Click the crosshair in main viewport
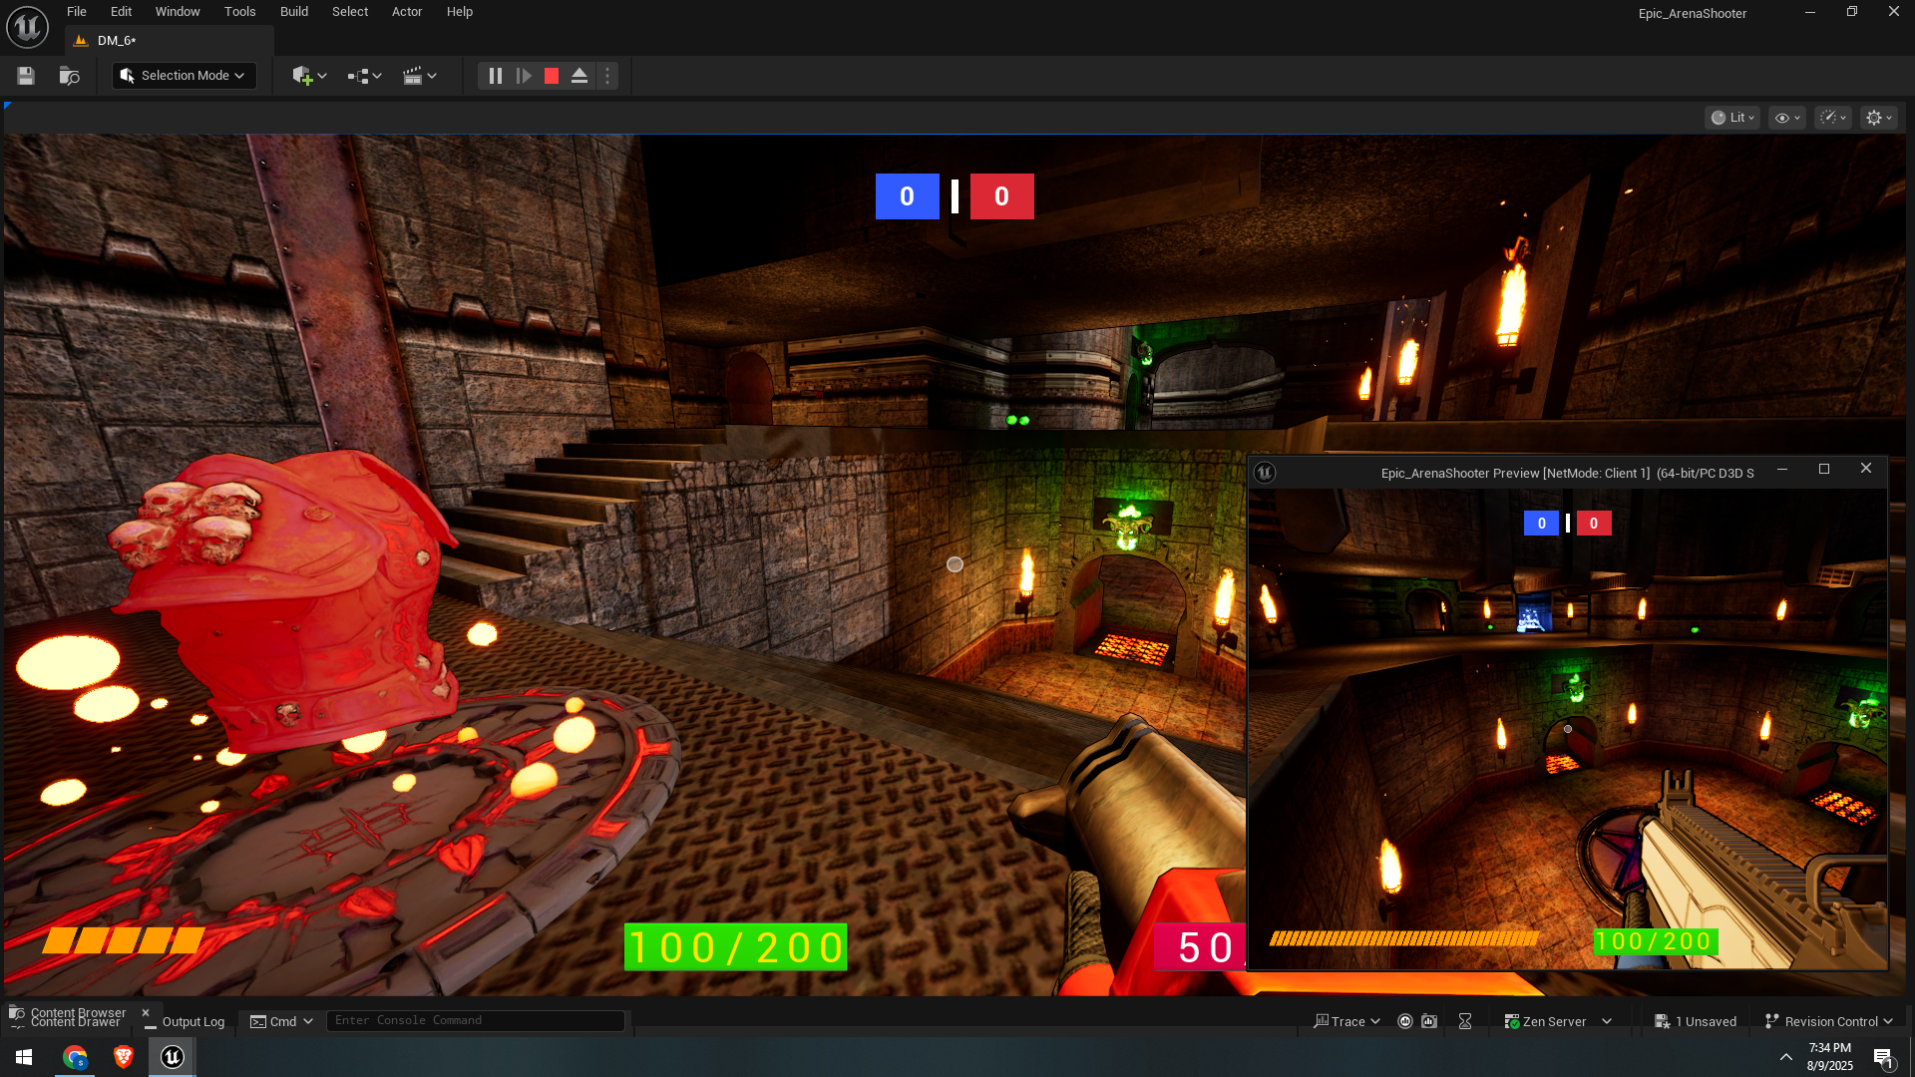Screen dimensions: 1915x1077 955,564
